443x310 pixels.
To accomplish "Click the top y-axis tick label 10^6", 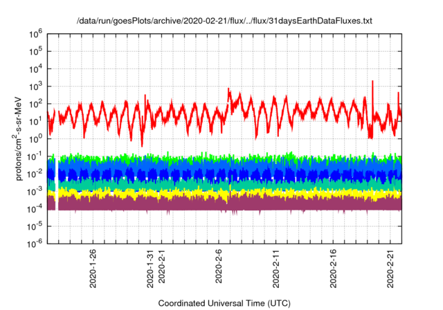I will (36, 33).
